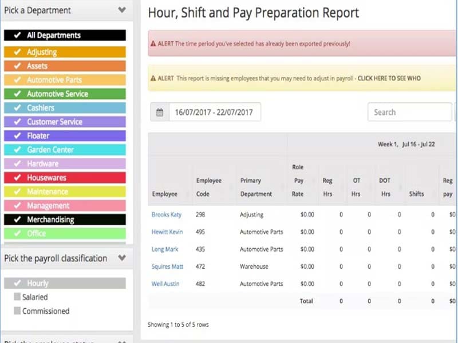The image size is (458, 343).
Task: Open employee Brooks Katy's record
Action: coord(167,215)
